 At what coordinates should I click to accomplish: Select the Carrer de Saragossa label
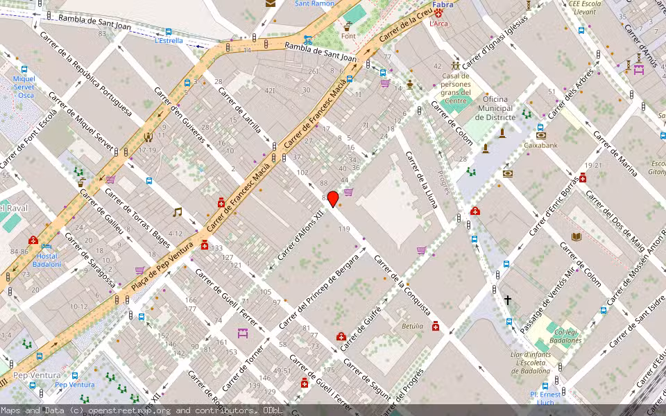(90, 261)
